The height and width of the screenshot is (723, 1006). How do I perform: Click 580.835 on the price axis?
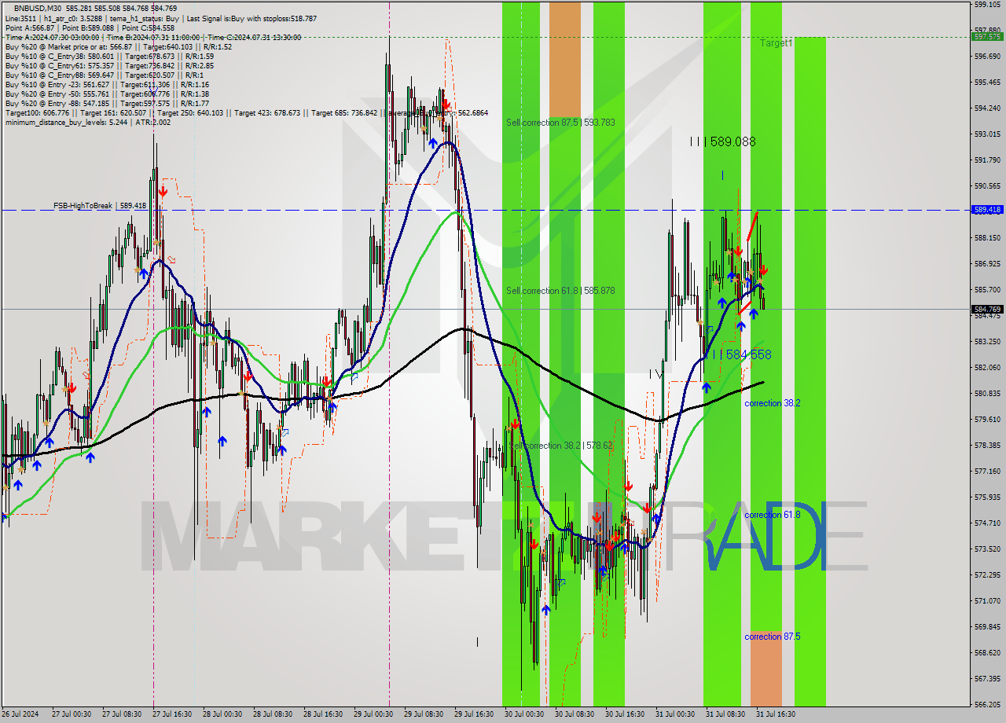[987, 394]
